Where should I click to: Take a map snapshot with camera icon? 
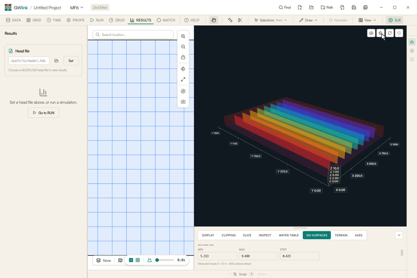click(183, 102)
